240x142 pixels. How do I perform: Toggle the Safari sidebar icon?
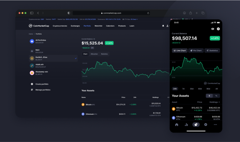[x=32, y=13]
